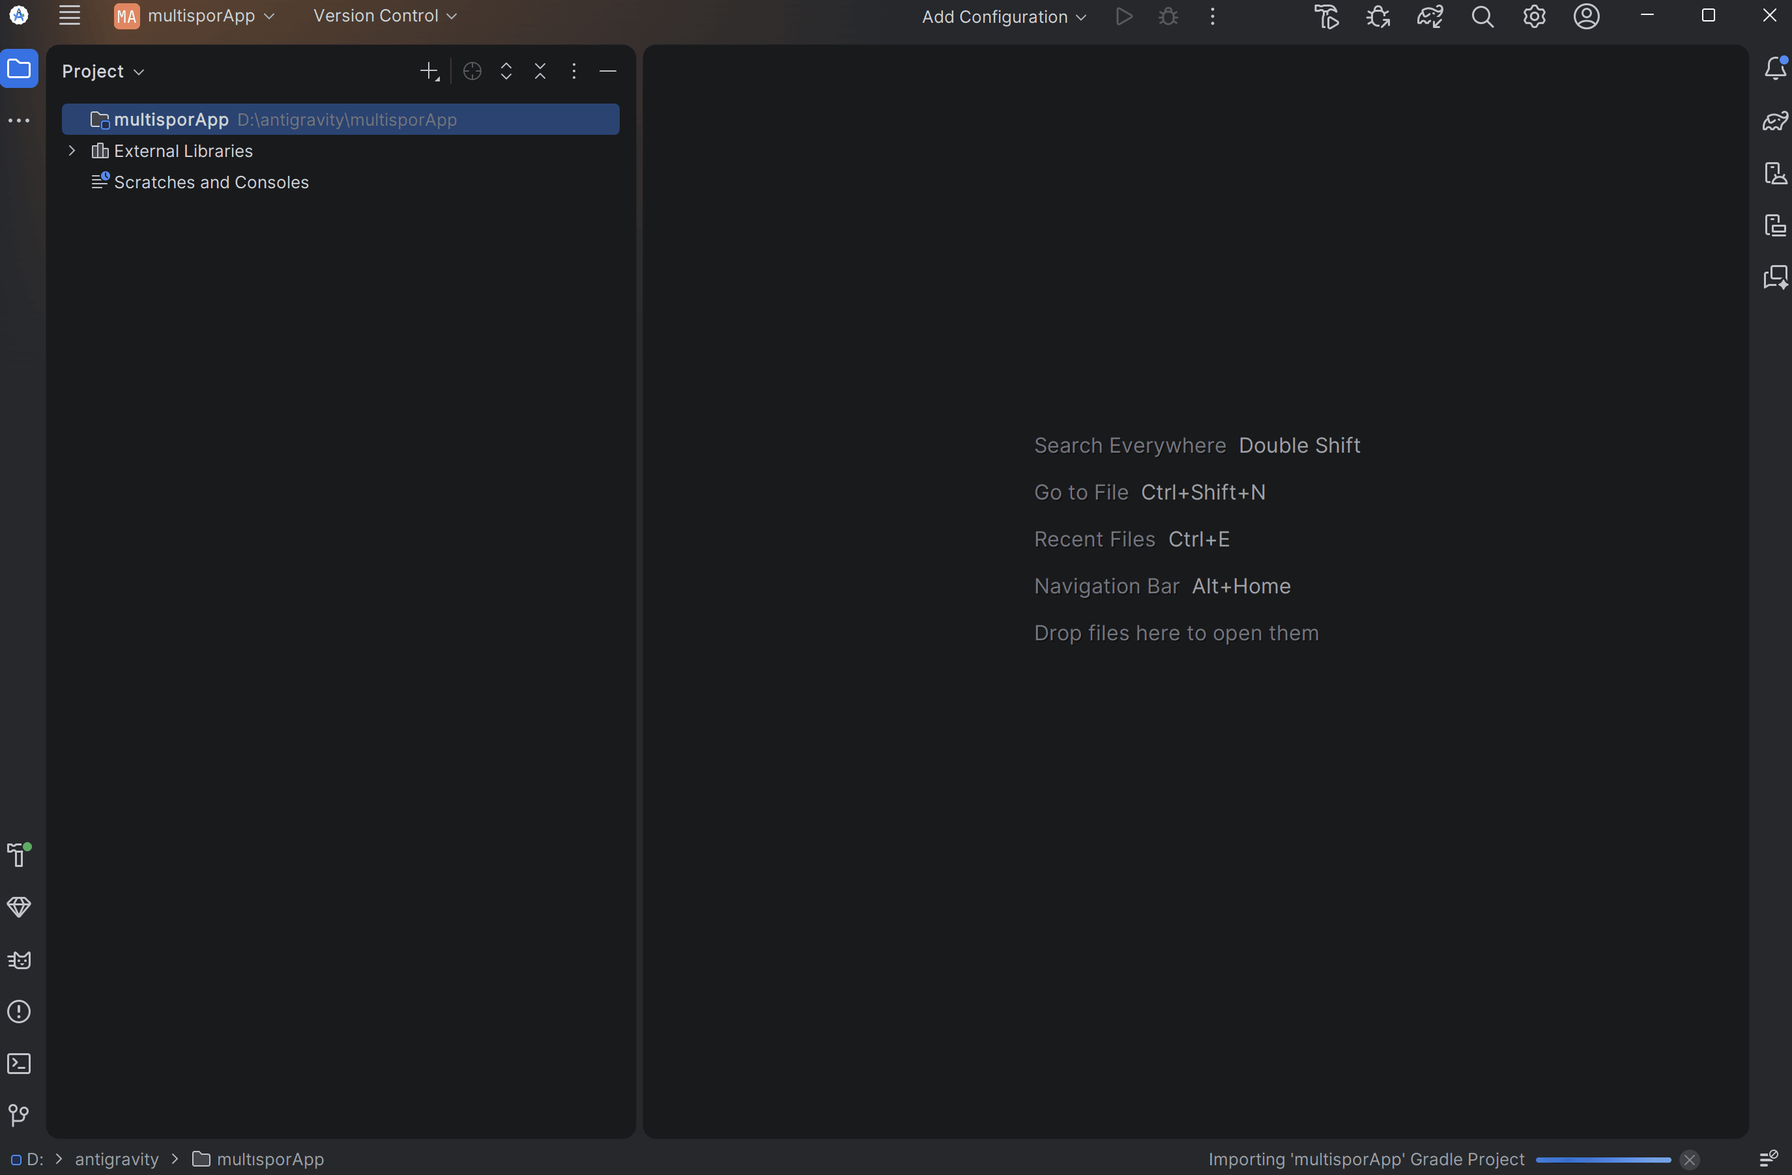Viewport: 1792px width, 1175px height.
Task: Collapse all nodes in Project tree
Action: pos(540,72)
